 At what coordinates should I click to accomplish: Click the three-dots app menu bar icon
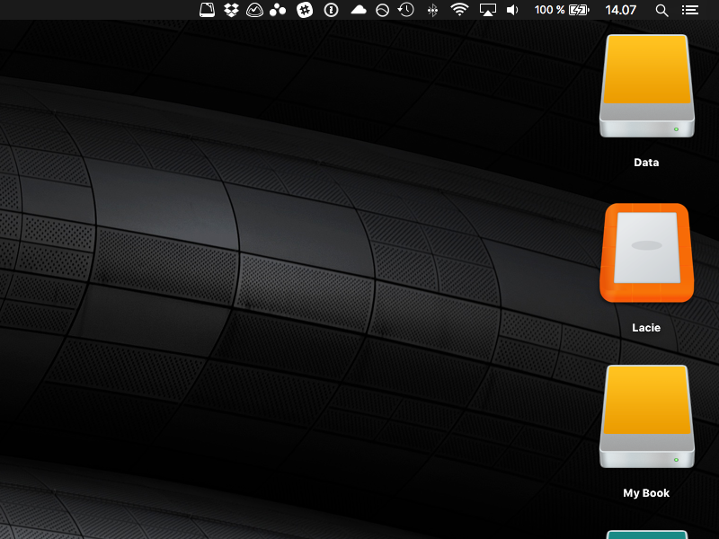pyautogui.click(x=278, y=10)
